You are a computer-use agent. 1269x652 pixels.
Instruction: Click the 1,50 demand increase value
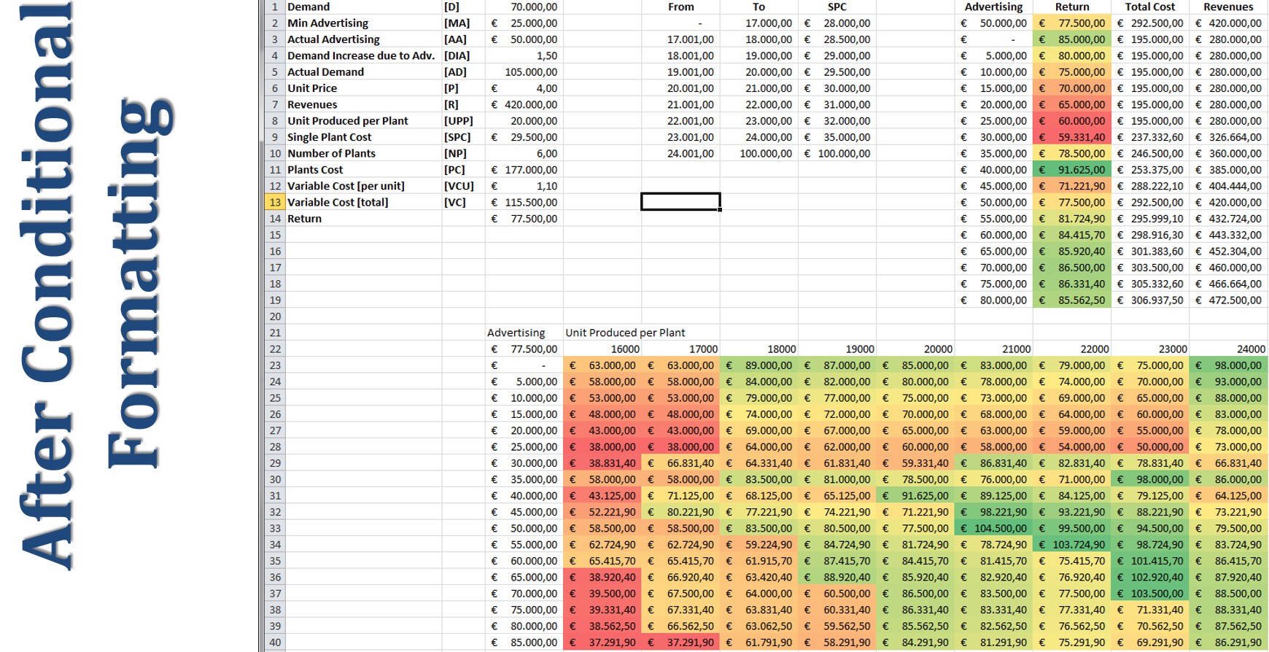click(524, 55)
